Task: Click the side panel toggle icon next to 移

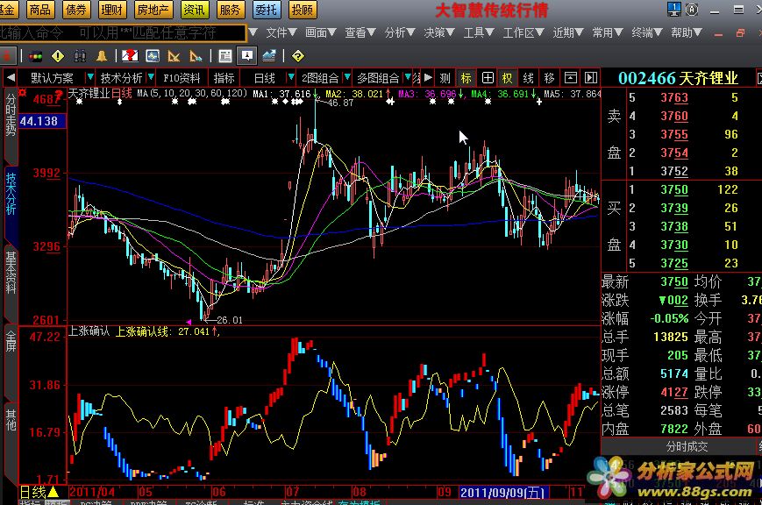Action: 590,78
